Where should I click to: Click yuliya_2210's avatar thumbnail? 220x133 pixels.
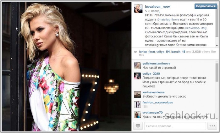click(137, 76)
